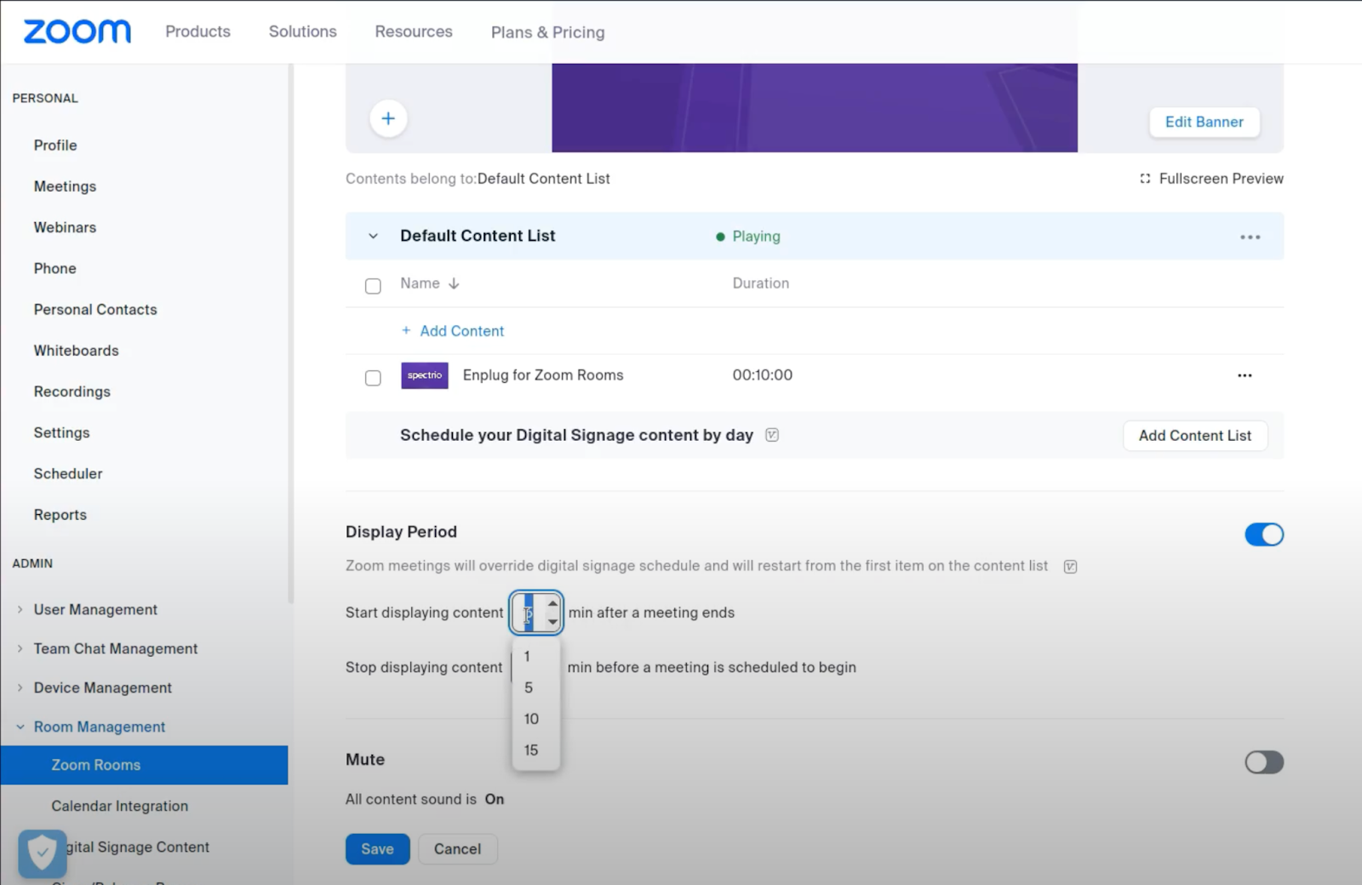This screenshot has height=885, width=1362.
Task: Decrease start display minutes with down arrow
Action: [552, 622]
